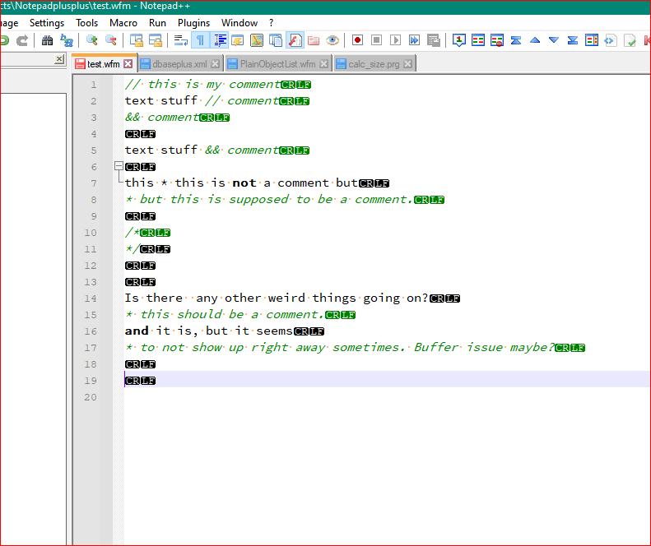Screen dimensions: 651x546
Task: Open the Run menu
Action: (157, 23)
